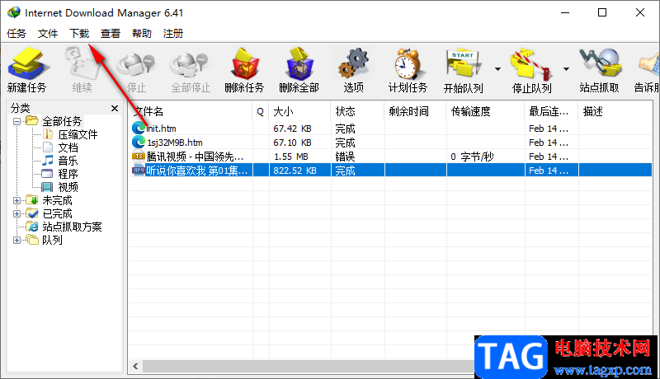
Task: Click the 67.42 KB size cell
Action: click(293, 129)
